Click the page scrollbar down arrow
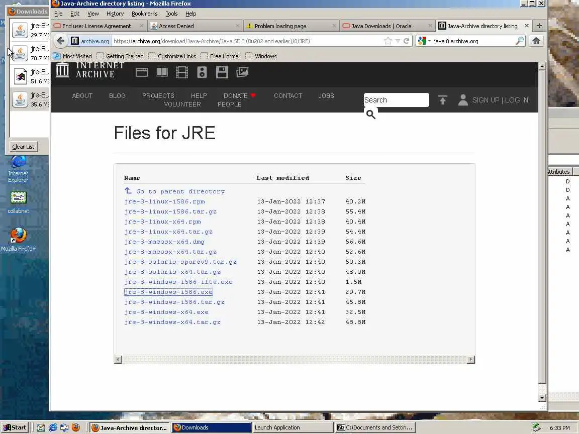The height and width of the screenshot is (434, 579). tap(542, 398)
